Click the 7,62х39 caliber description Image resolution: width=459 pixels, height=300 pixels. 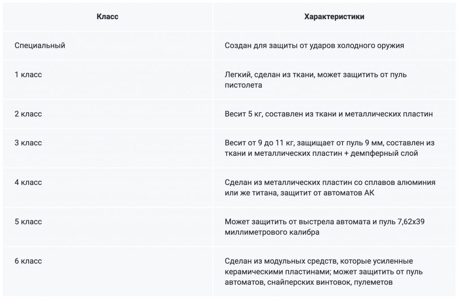(x=325, y=227)
